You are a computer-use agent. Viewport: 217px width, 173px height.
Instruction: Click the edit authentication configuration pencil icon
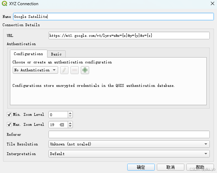point(64,70)
